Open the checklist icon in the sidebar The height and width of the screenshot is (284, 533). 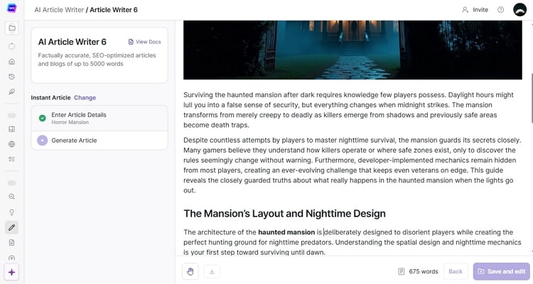11,159
